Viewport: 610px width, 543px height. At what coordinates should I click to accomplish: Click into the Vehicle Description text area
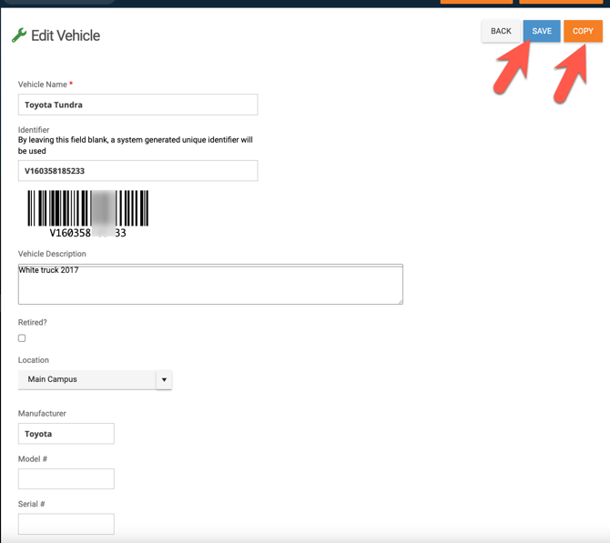pyautogui.click(x=209, y=286)
